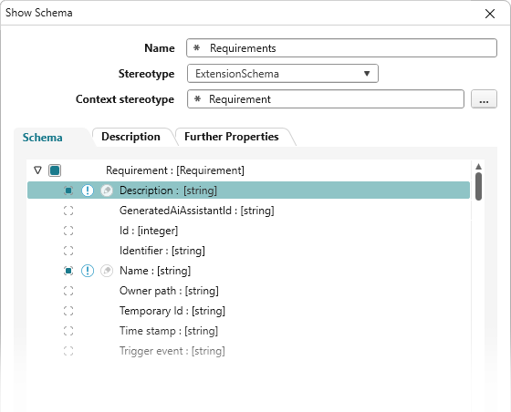The height and width of the screenshot is (412, 511).
Task: Open the Stereotype ExtensionSchema dropdown
Action: 283,74
